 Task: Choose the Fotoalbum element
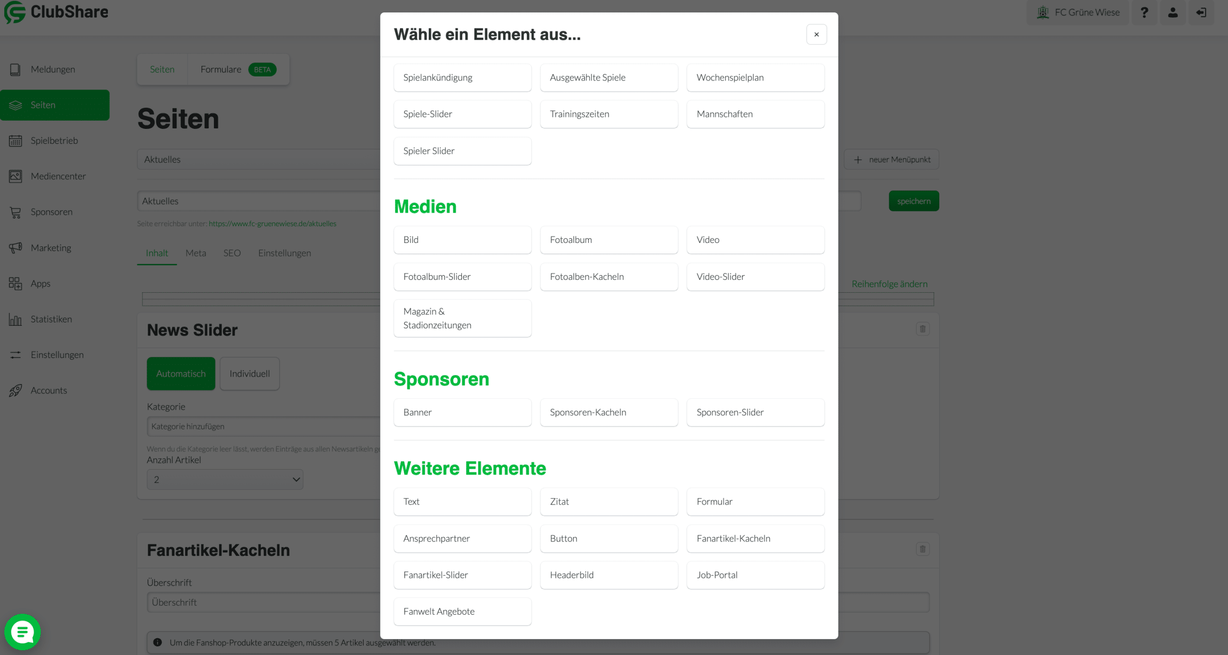coord(609,240)
